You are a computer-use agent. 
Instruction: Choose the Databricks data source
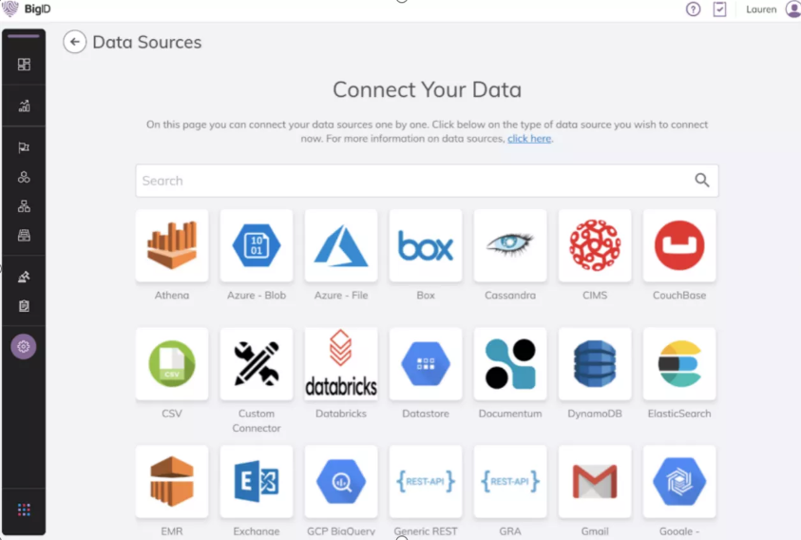[341, 363]
